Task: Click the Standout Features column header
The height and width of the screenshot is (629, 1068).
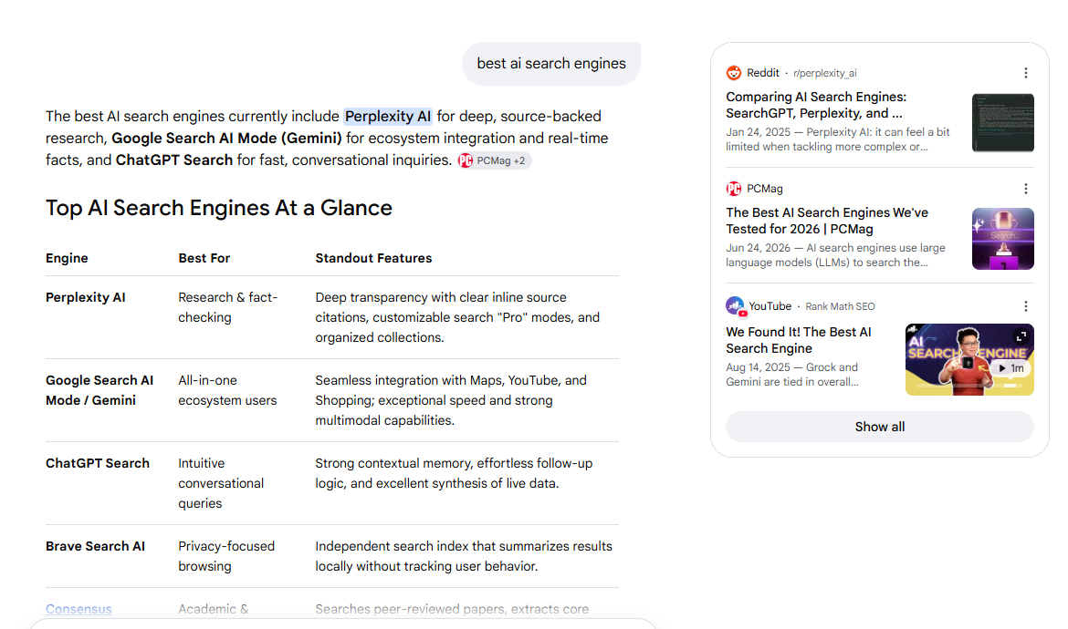Action: (373, 258)
